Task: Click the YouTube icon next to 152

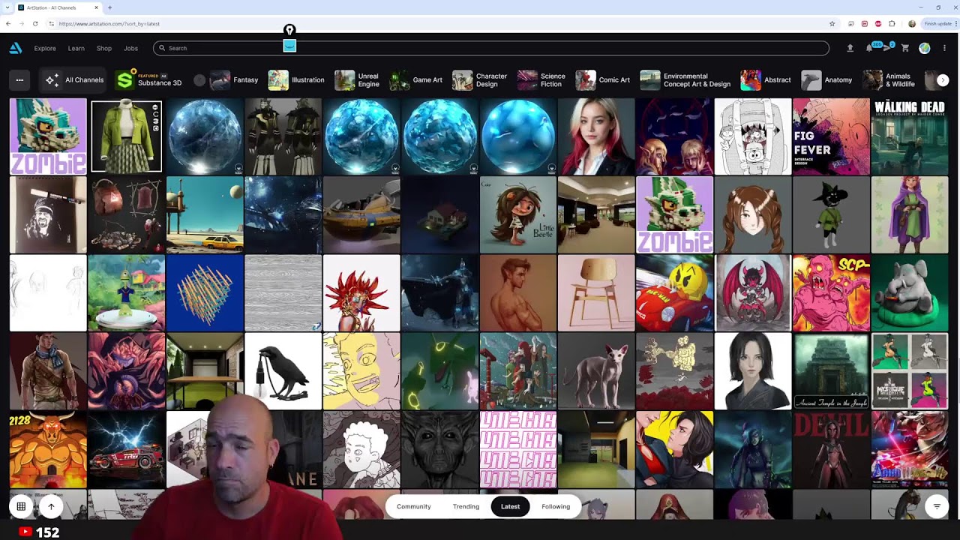Action: [25, 532]
